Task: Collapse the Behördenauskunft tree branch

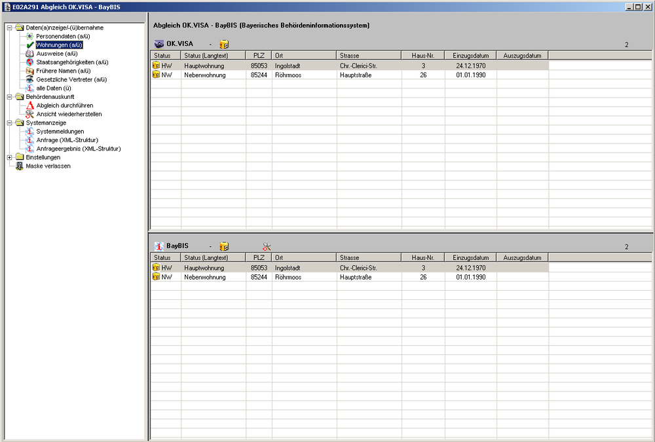Action: coord(9,97)
